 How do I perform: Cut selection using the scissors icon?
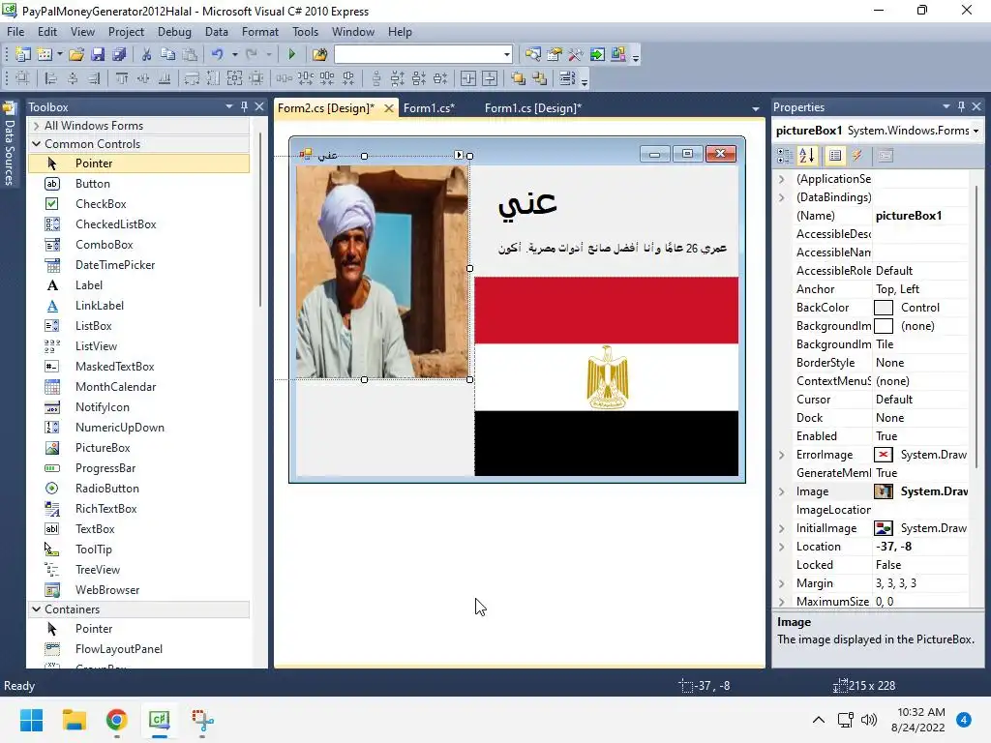tap(147, 54)
